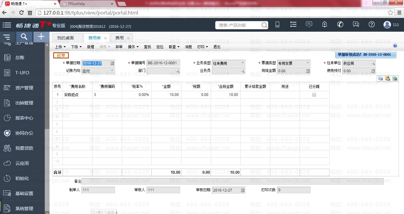Image resolution: width=404 pixels, height=214 pixels.
Task: Click the mobile phone icon in header
Action: point(277,25)
